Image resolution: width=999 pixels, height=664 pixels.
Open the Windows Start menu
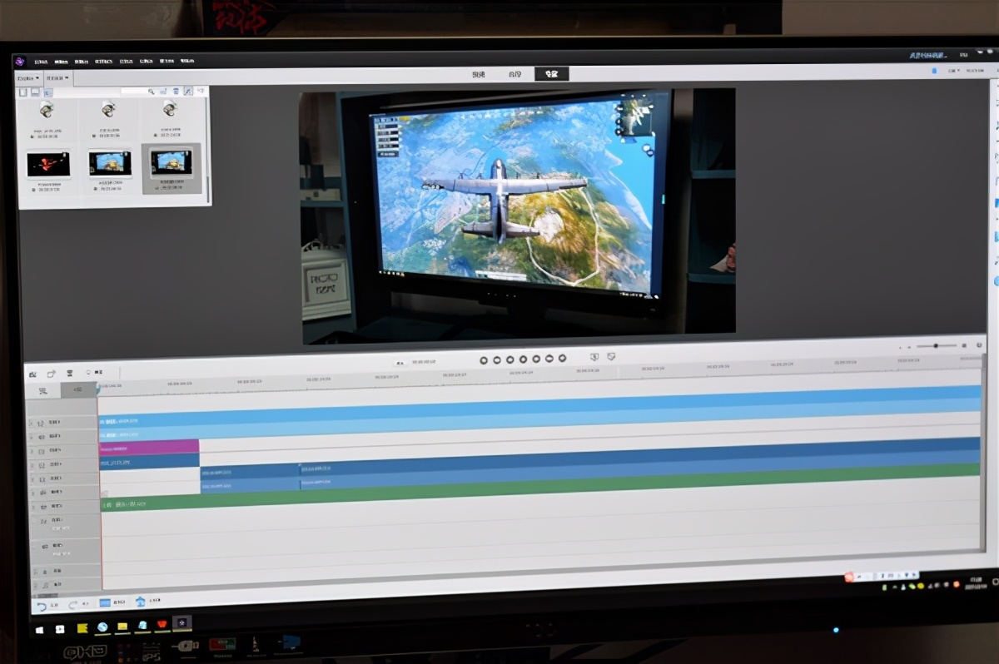click(39, 630)
